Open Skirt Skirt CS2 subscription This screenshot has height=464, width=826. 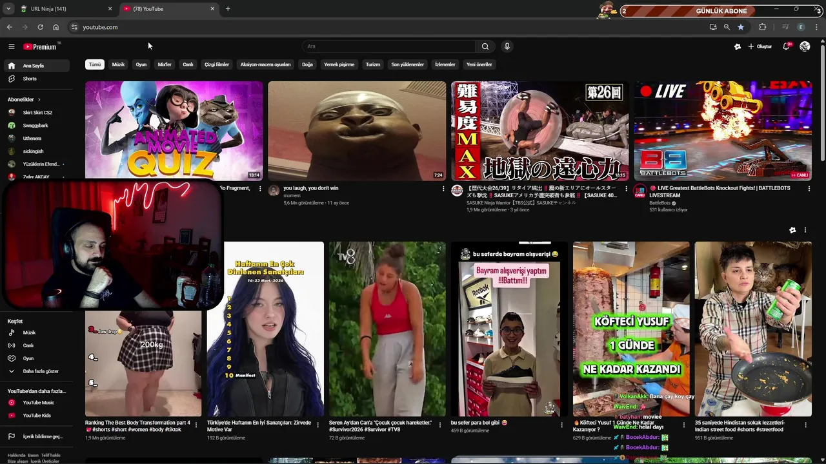point(35,112)
